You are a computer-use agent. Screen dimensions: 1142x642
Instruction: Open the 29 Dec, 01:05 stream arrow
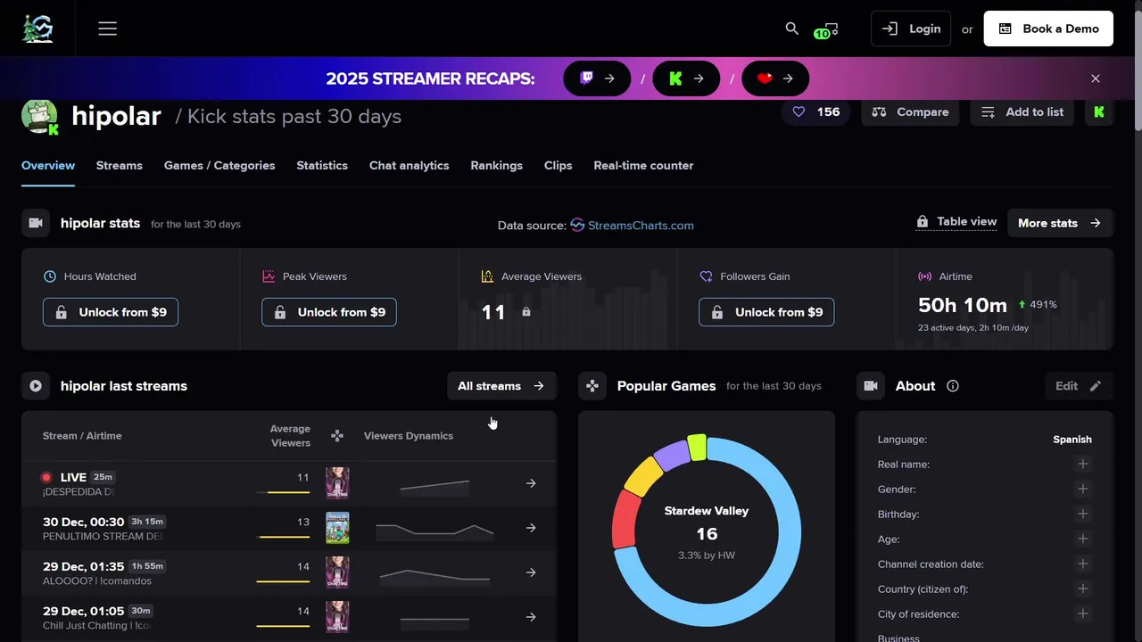[531, 617]
